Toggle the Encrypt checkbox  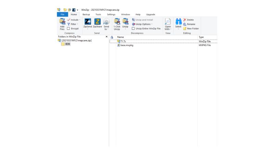[x=68, y=28]
